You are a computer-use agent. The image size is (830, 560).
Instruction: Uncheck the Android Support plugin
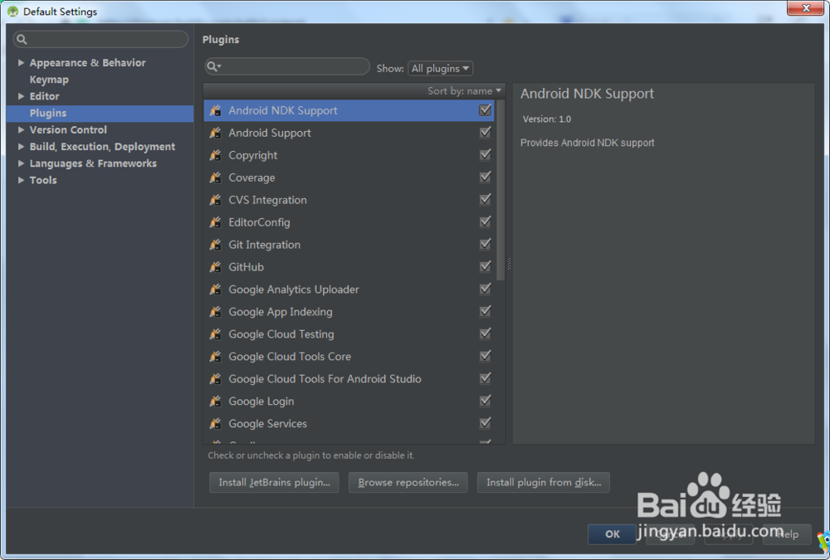pos(485,132)
